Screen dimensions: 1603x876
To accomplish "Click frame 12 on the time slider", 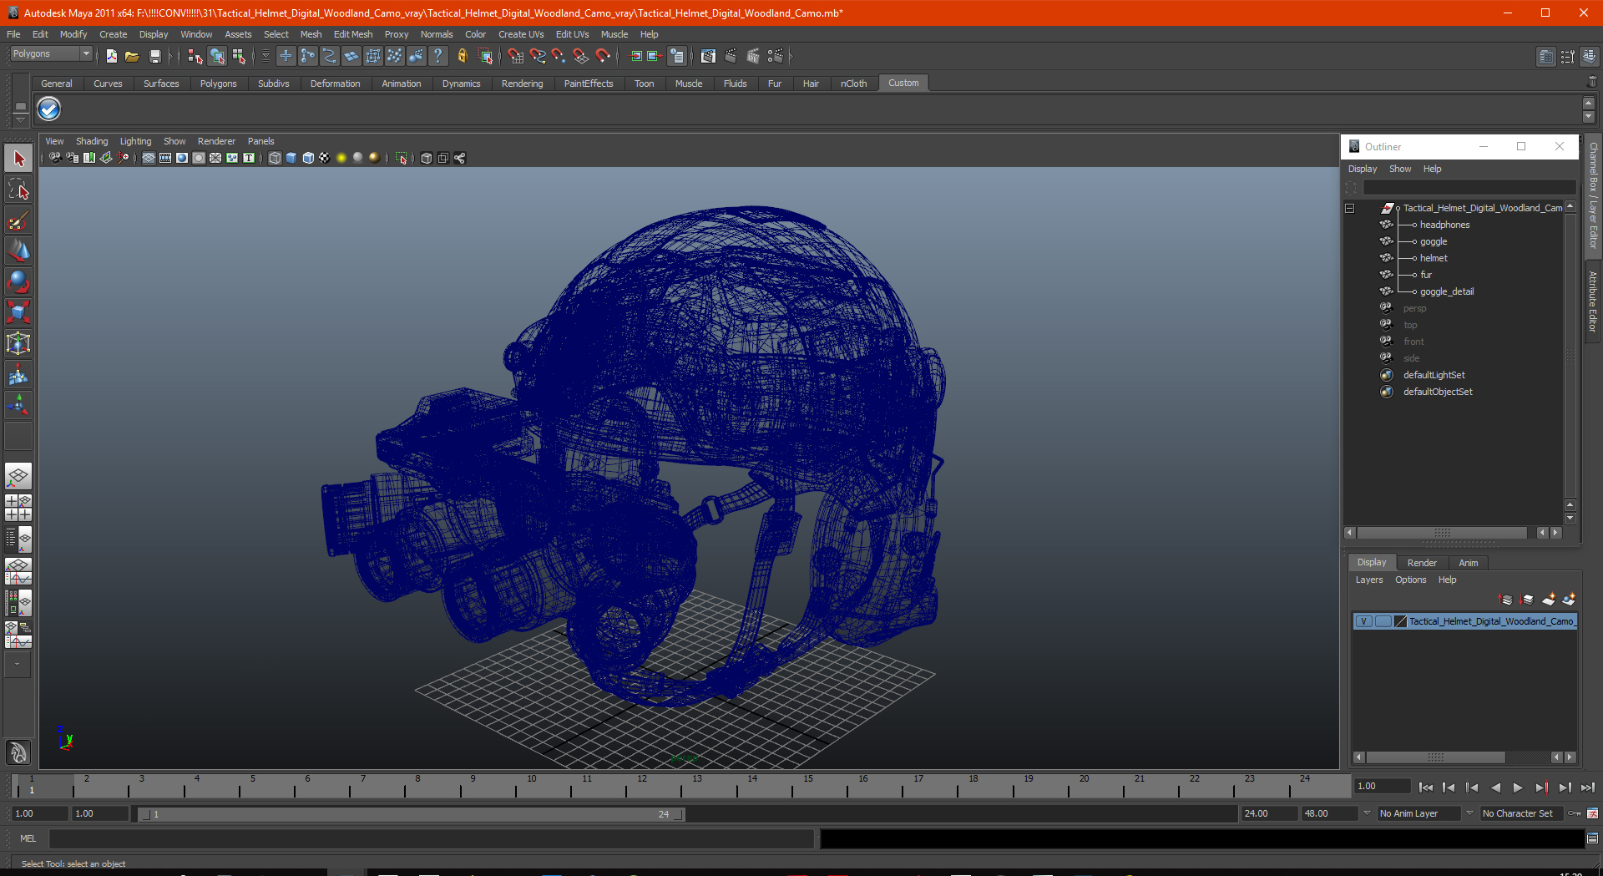I will [642, 786].
